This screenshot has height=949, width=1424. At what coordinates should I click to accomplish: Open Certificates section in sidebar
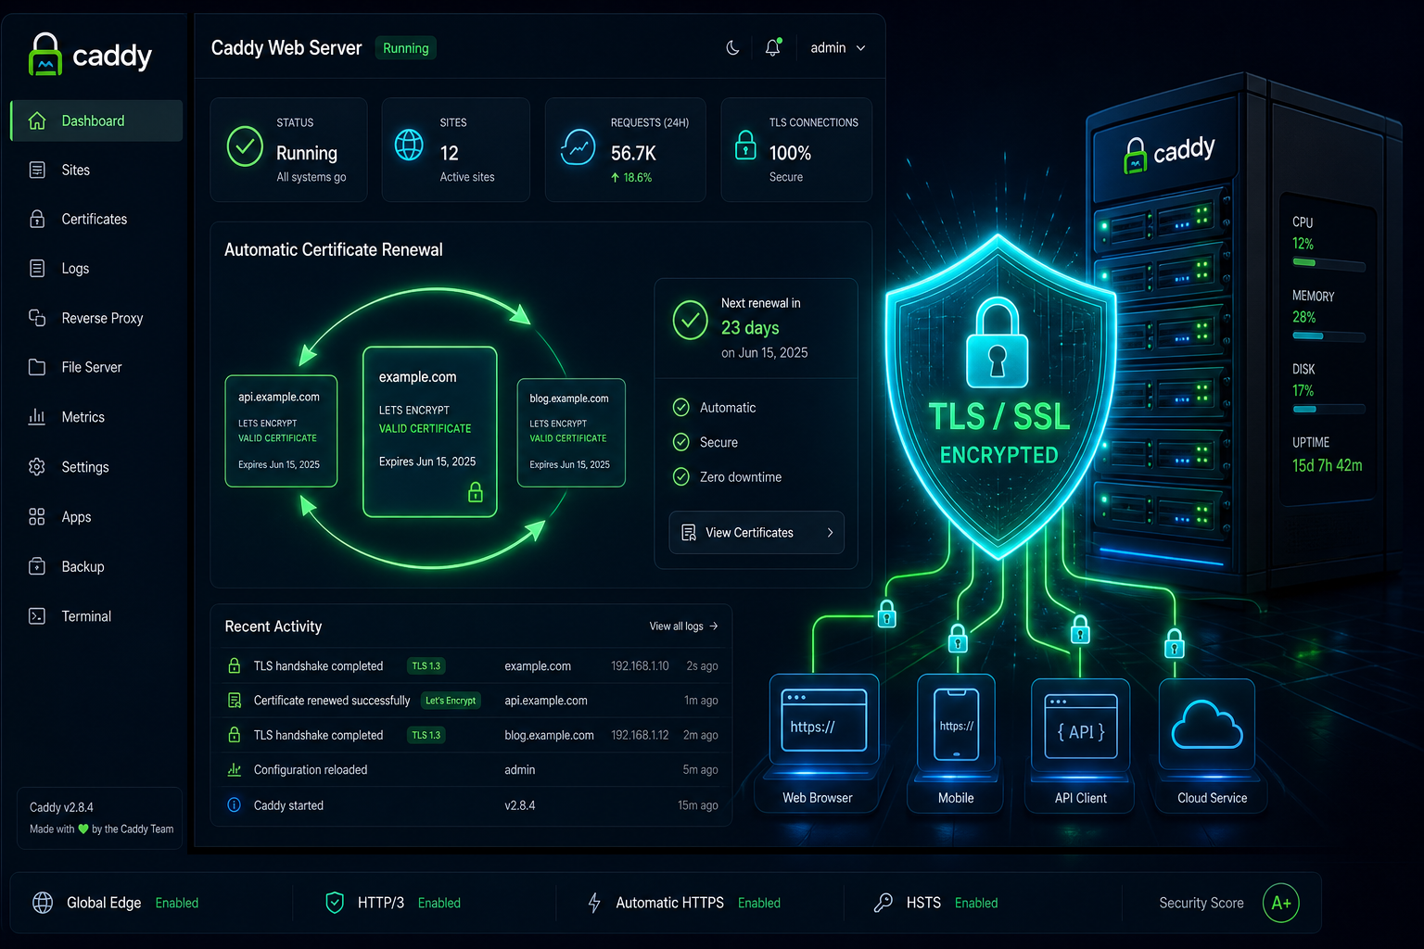tap(96, 219)
